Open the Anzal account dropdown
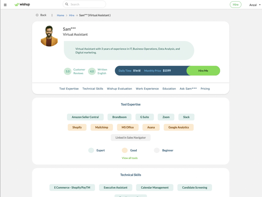Image resolution: width=262 pixels, height=197 pixels. (x=255, y=5)
